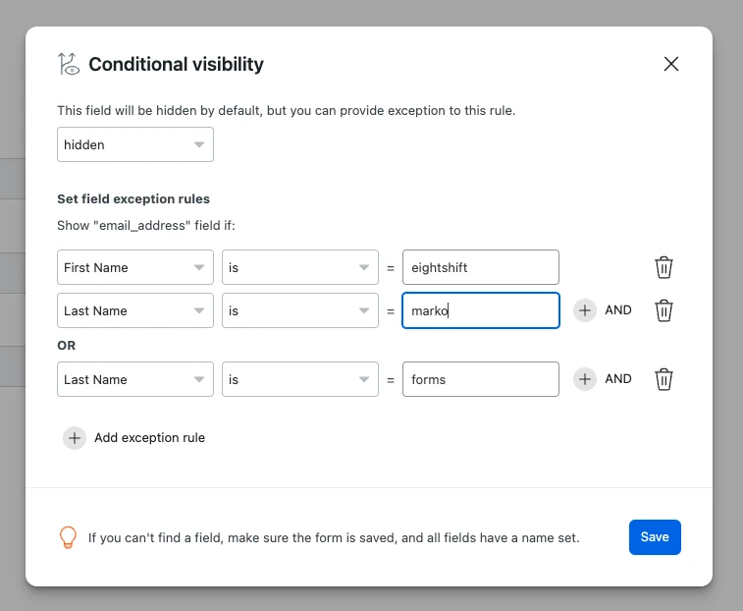
Task: Expand the operator dropdown in forms row
Action: pos(299,379)
